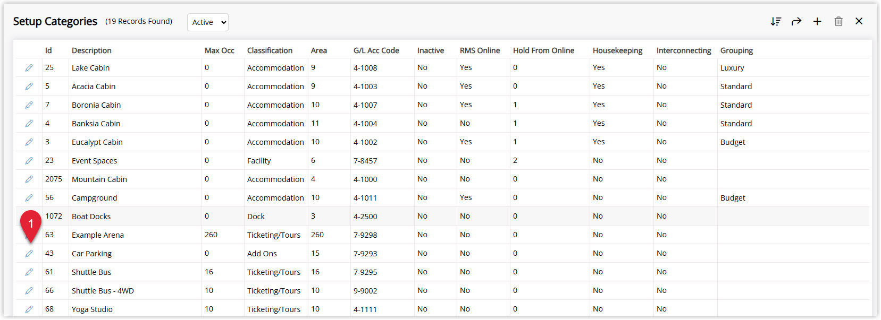Click the Area column header

(x=318, y=50)
